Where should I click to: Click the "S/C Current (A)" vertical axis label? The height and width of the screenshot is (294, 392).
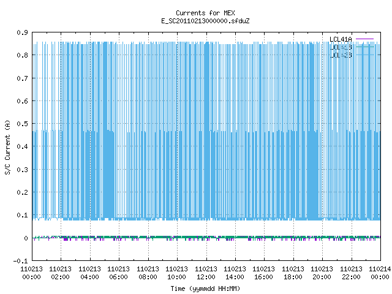7,148
